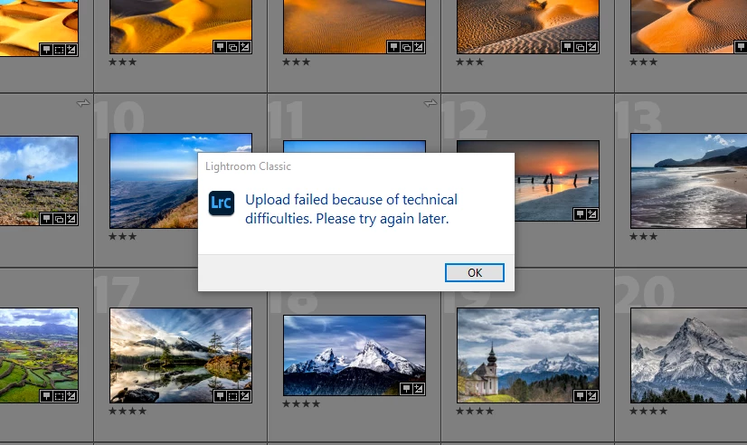Click the keyword badge on the dune photo above cell 12
This screenshot has width=747, height=445.
pos(567,47)
